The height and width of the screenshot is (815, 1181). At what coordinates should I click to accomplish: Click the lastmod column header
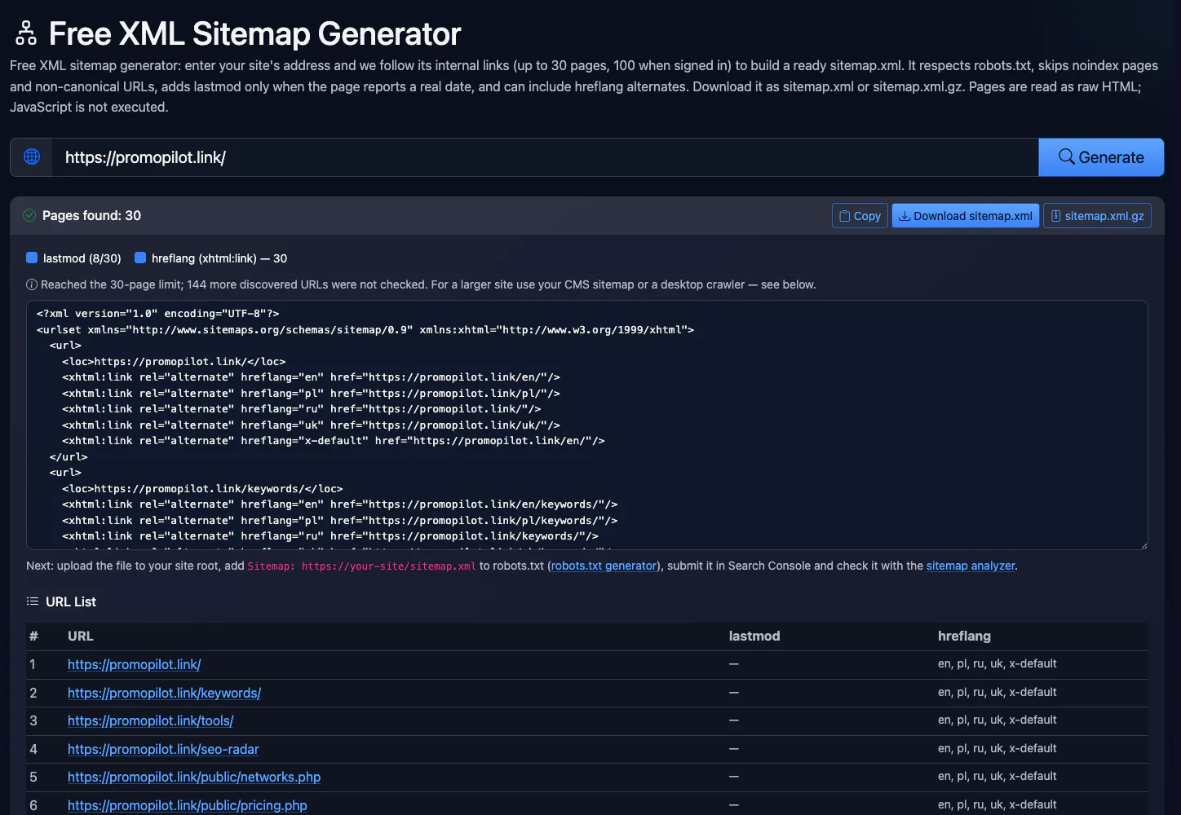tap(754, 636)
